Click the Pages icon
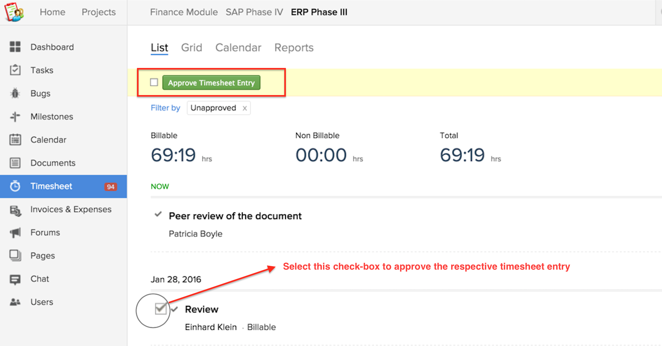Viewport: 662px width, 346px height. [x=15, y=255]
